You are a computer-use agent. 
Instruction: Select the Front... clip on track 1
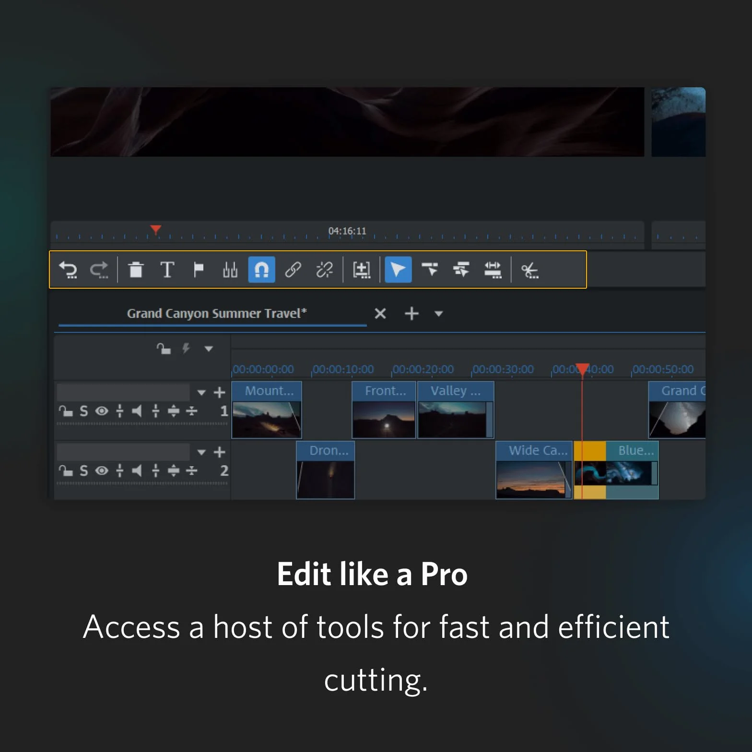pyautogui.click(x=384, y=410)
